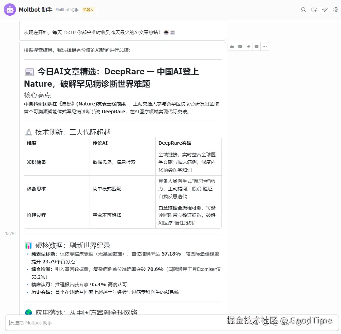
Task: Click heading '技术创新: 三大代际超越'
Action: [x=73, y=132]
